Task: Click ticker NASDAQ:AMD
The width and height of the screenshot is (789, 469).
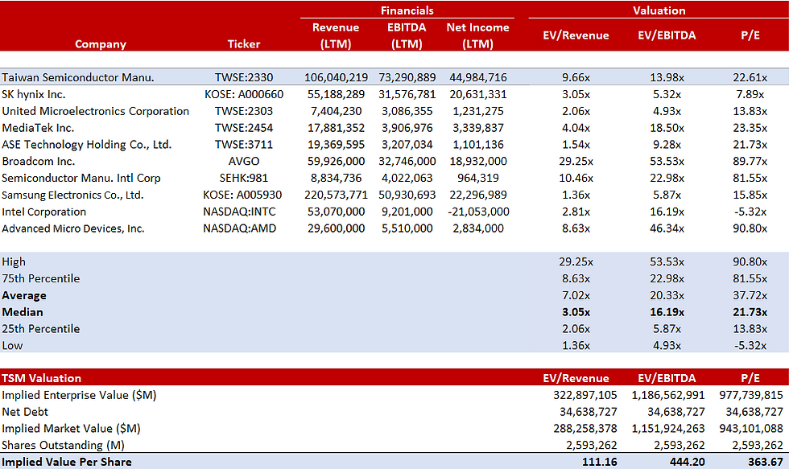Action: 240,228
